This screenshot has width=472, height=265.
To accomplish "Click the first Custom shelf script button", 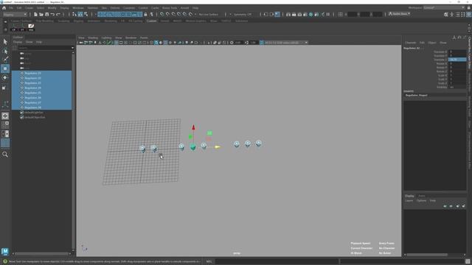I will pos(14,27).
